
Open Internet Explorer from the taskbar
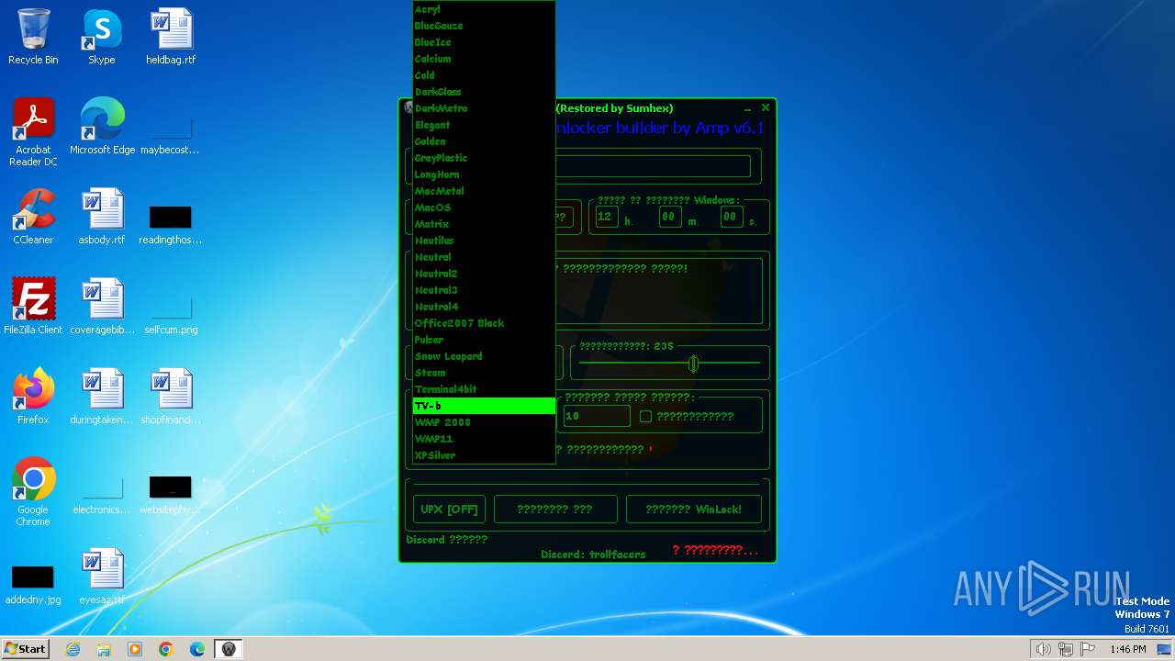[x=73, y=649]
